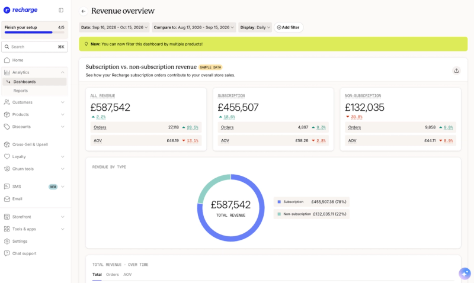This screenshot has width=474, height=283.
Task: Click the setup progress bar
Action: (34, 33)
